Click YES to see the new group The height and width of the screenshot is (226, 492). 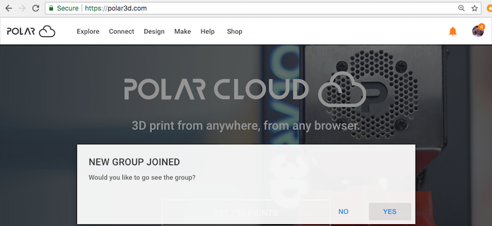tap(390, 212)
